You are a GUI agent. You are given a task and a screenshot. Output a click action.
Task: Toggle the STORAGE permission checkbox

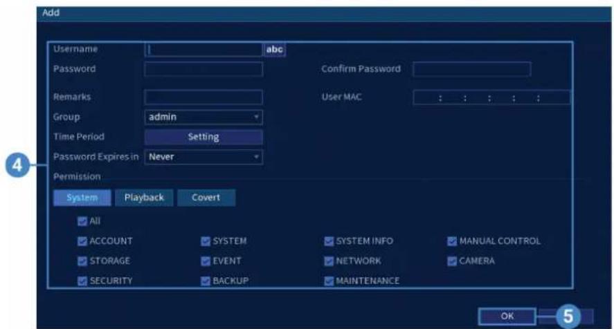(82, 261)
